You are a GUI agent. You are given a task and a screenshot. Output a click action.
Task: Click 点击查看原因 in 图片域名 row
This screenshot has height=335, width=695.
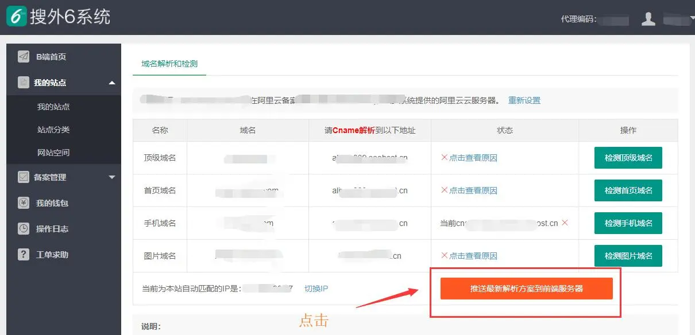(x=473, y=256)
